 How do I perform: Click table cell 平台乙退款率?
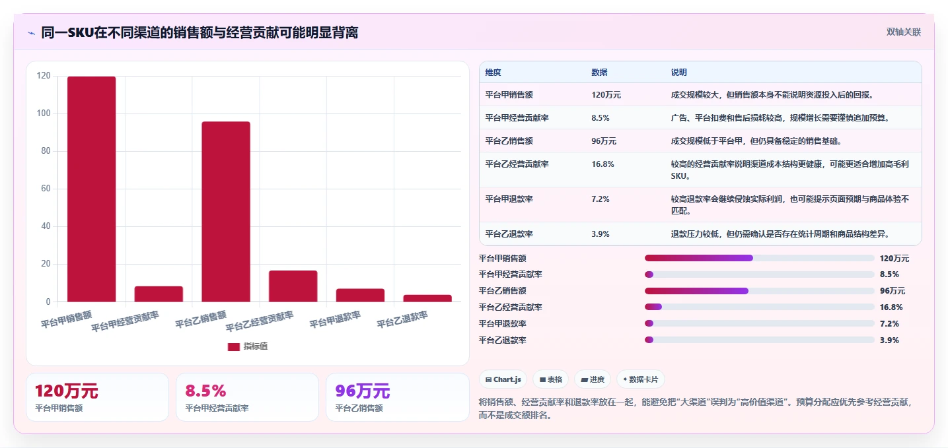[x=509, y=234]
